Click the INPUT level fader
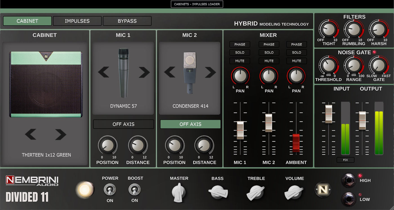The height and width of the screenshot is (210, 394). click(x=329, y=114)
